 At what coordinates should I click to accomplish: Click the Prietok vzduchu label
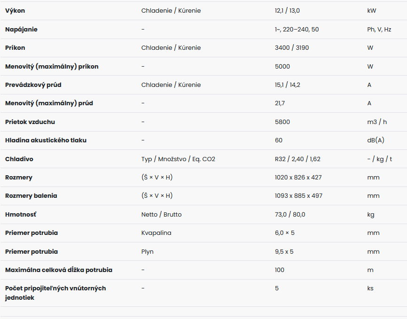[x=30, y=122]
